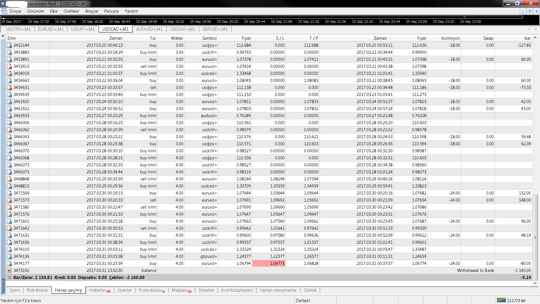Screen dimensions: 540x304
Task: Click the sell order icon of row 3459631
Action: click(x=9, y=88)
